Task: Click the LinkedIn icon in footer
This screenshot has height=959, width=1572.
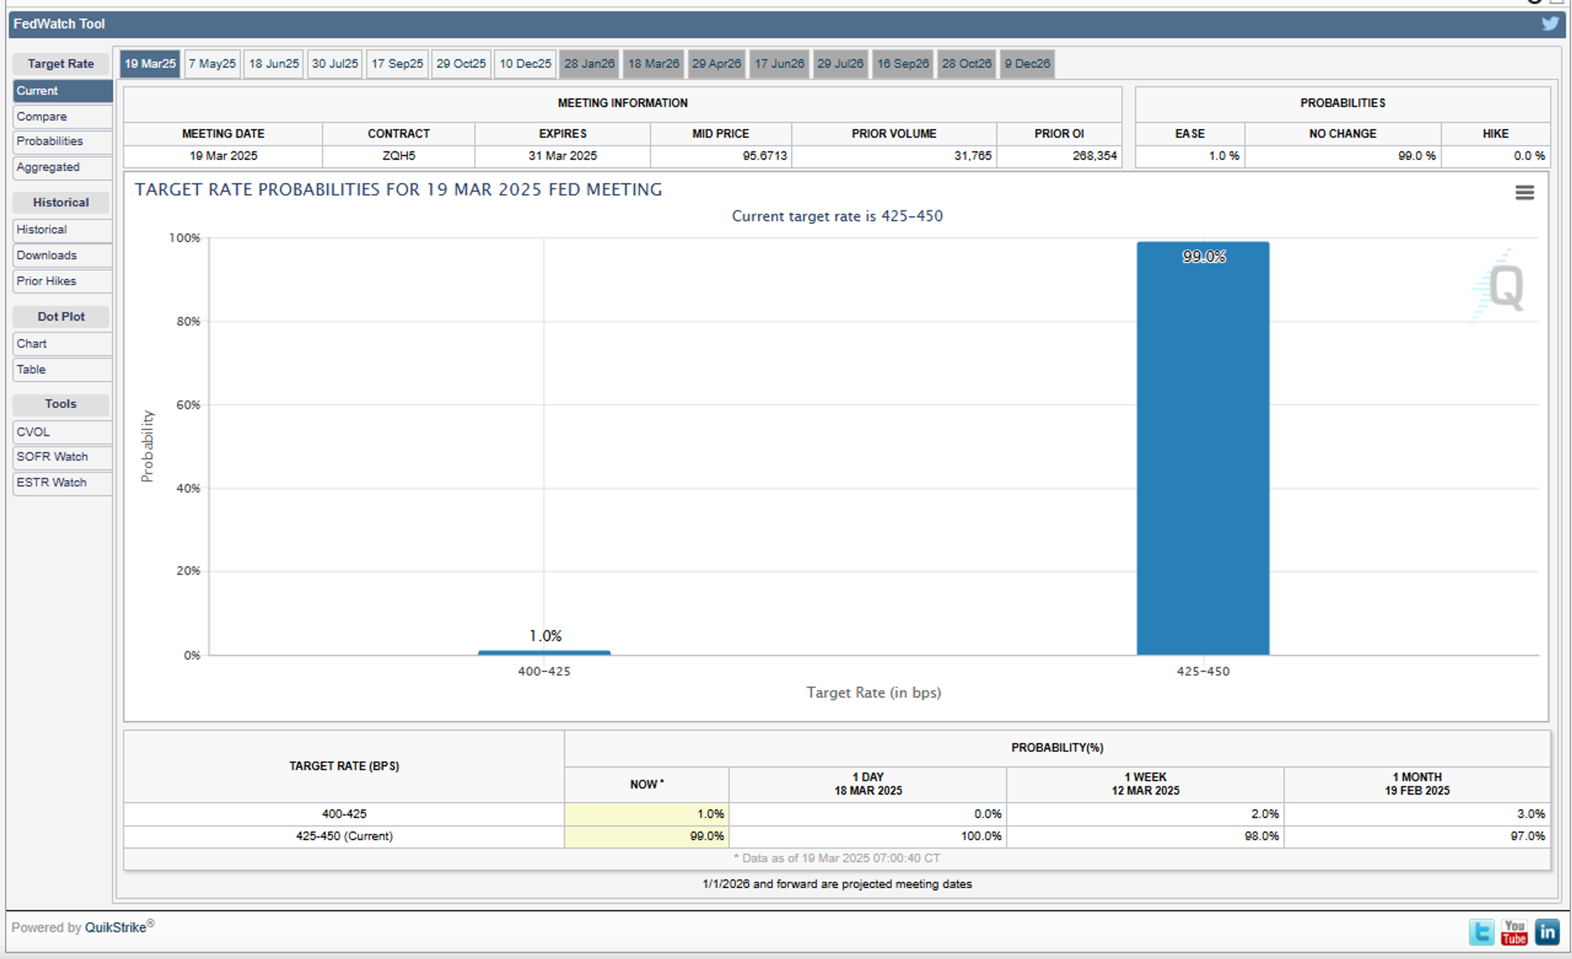Action: pyautogui.click(x=1547, y=932)
